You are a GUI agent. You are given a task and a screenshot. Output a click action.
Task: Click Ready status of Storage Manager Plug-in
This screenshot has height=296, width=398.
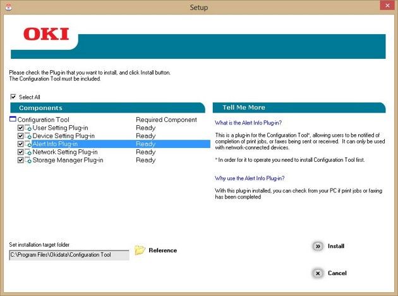pyautogui.click(x=146, y=160)
